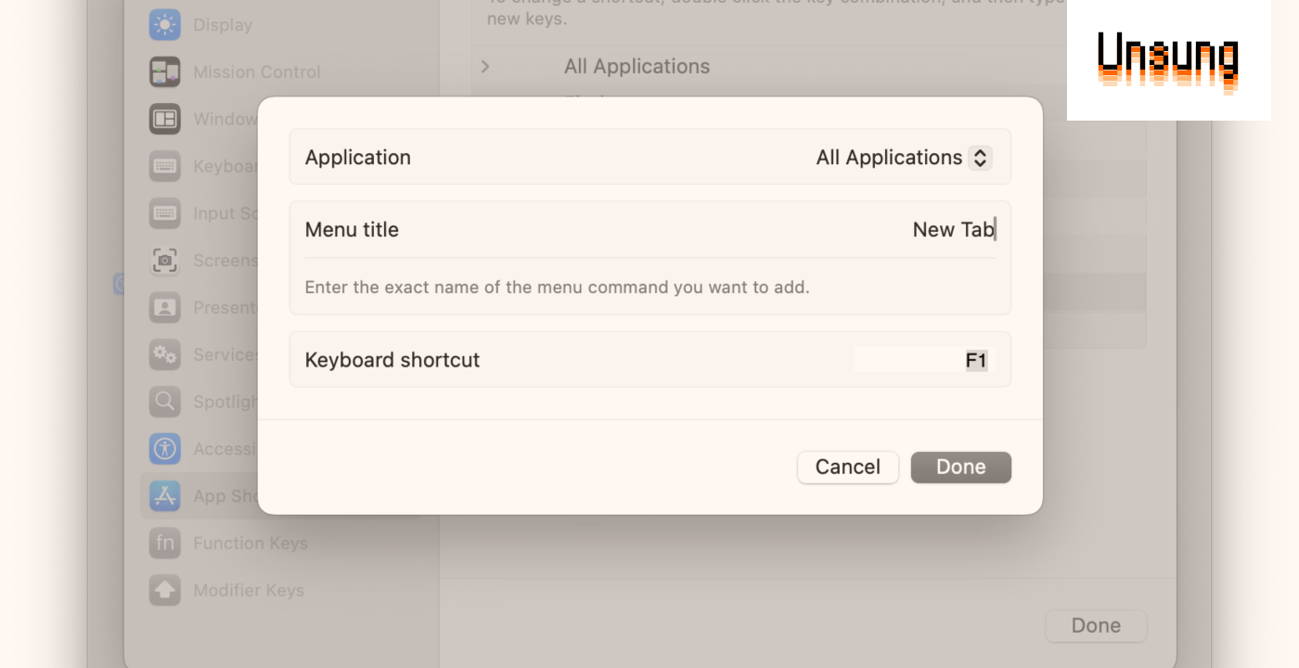Click the Unsung pixel logo
1299x668 pixels.
pos(1168,62)
